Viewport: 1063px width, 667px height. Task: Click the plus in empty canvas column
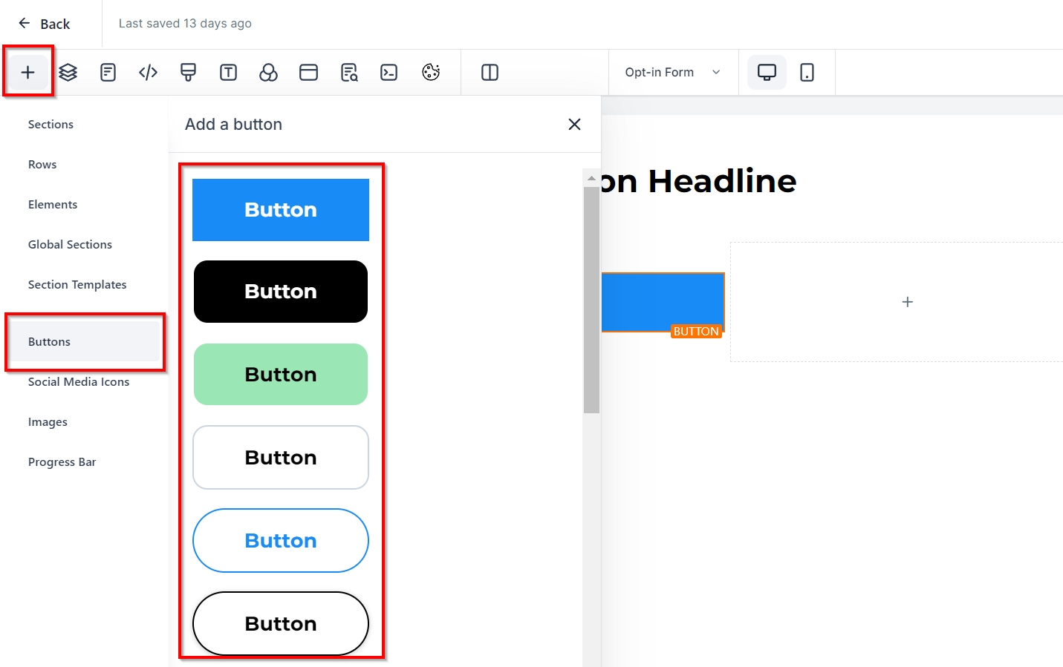[907, 302]
